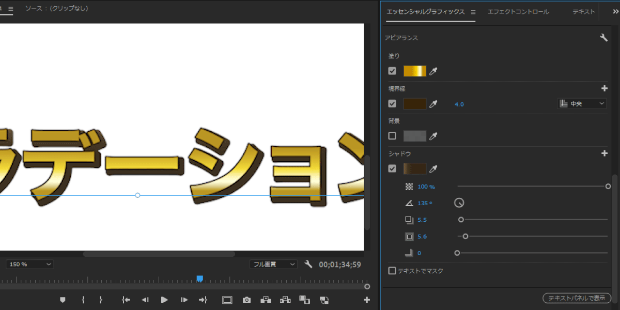Viewport: 620px width, 310px height.
Task: Switch to エフェクトコントロール tab
Action: (x=518, y=11)
